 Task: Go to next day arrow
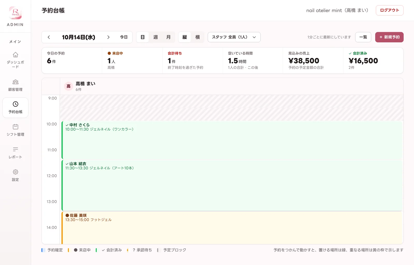108,37
